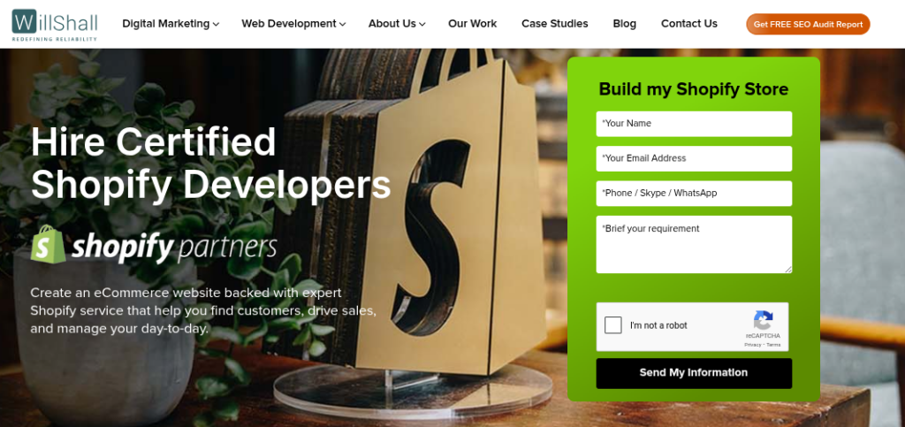Focus the Your Name input field

pyautogui.click(x=694, y=124)
